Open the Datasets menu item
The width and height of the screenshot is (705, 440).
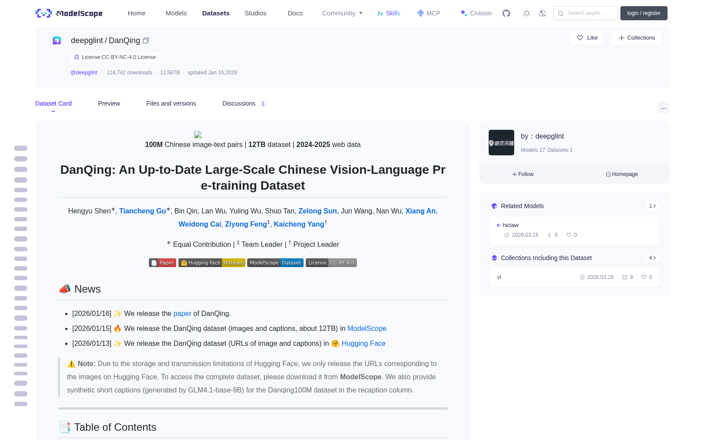pos(216,13)
